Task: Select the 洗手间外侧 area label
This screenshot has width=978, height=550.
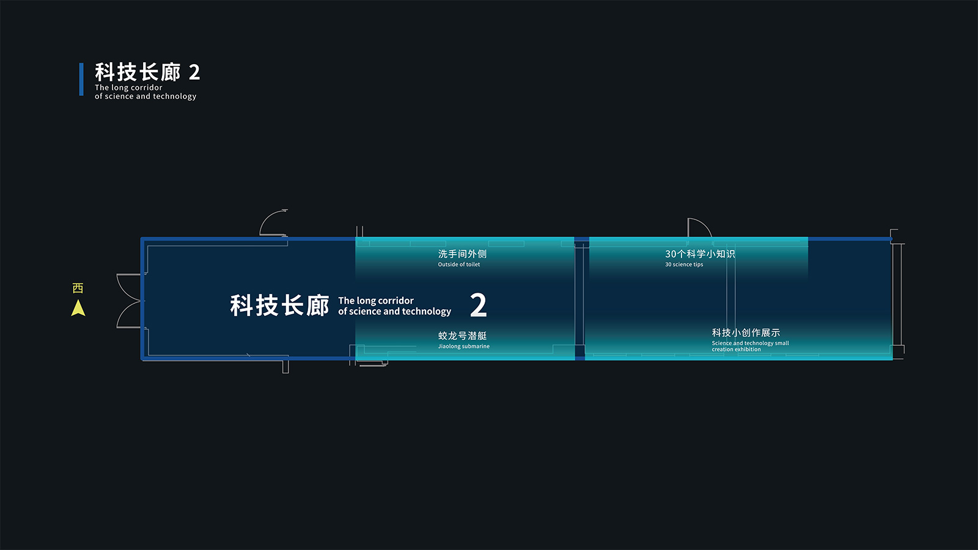Action: 462,254
